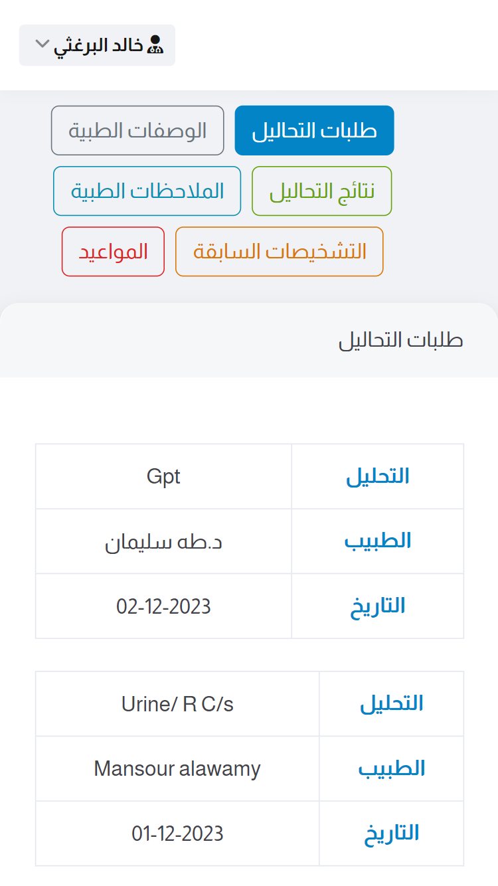Select the Gpt analysis cell
The image size is (498, 886).
pyautogui.click(x=163, y=476)
